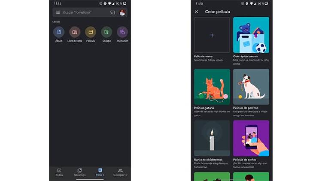Choose the Película creation icon

click(91, 32)
